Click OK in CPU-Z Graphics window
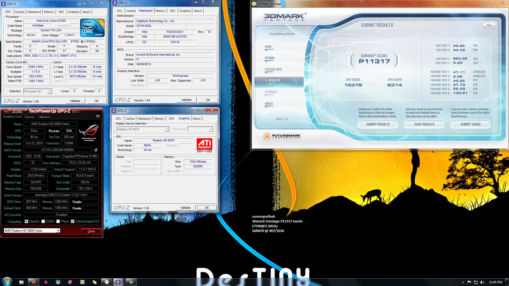This screenshot has width=509, height=286. [x=207, y=208]
